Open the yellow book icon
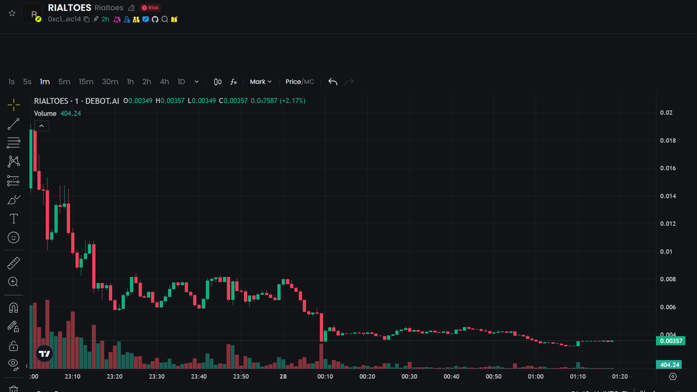The image size is (697, 392). (x=174, y=19)
